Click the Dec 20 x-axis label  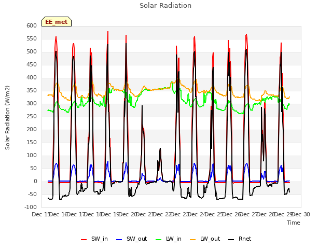point(128,214)
